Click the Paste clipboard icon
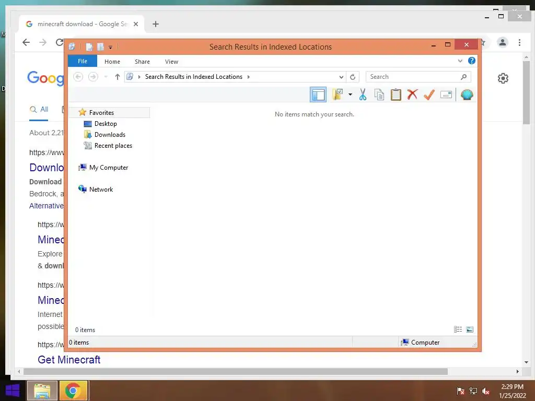The image size is (535, 401). pos(396,95)
